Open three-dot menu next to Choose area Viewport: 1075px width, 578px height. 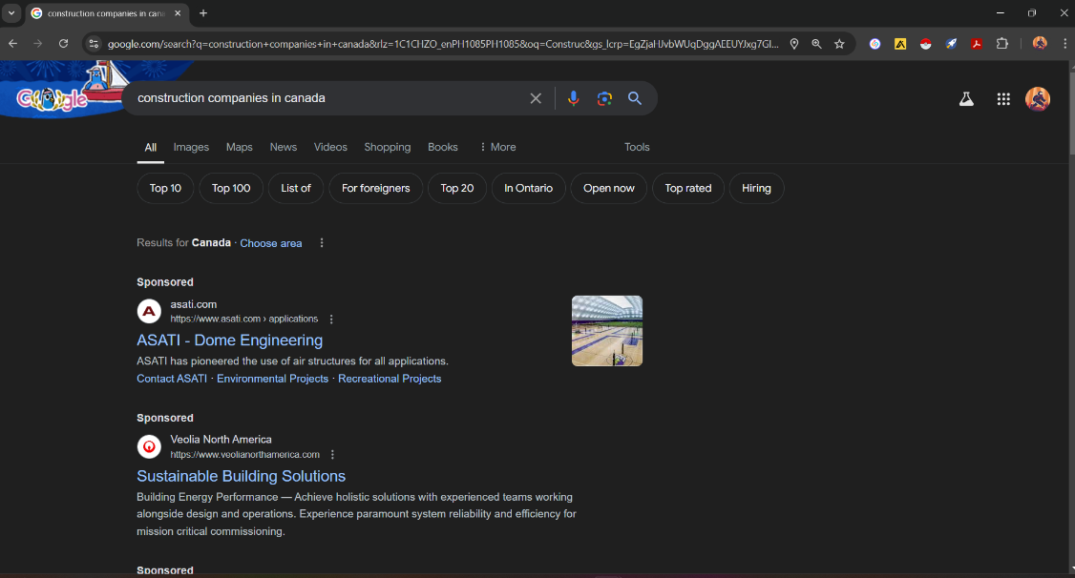click(x=322, y=243)
